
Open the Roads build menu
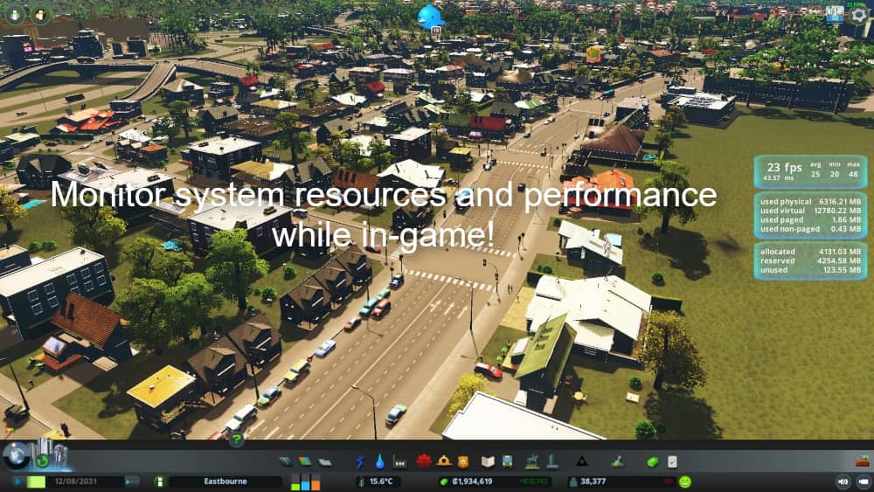(286, 461)
